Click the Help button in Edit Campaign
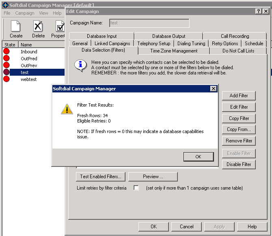 point(252,226)
